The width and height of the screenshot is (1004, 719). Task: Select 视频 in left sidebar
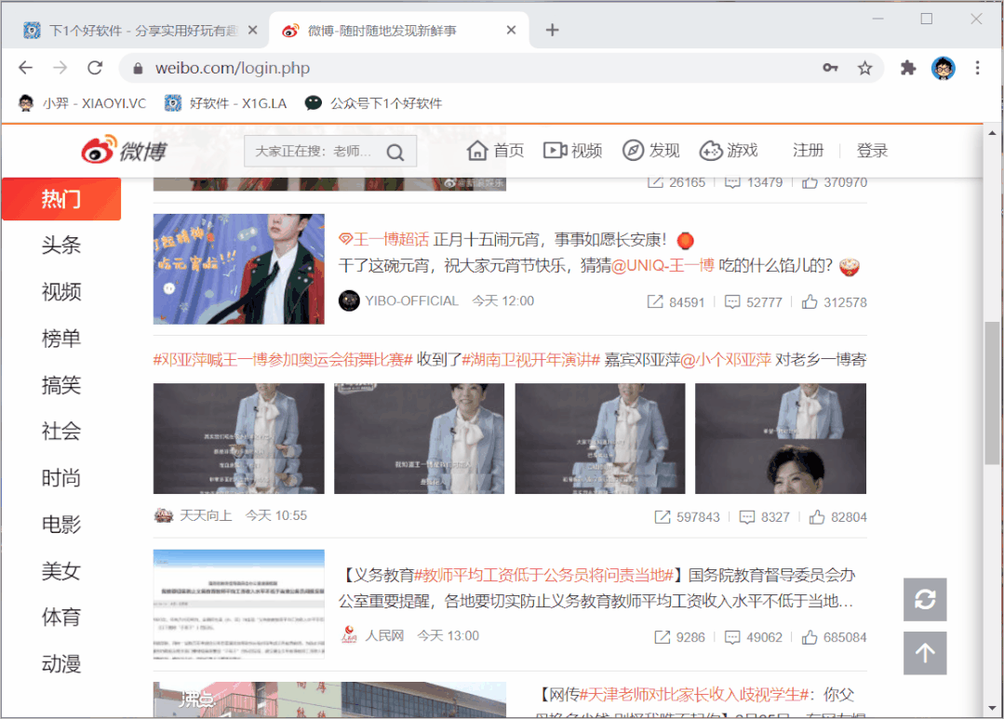(x=61, y=292)
